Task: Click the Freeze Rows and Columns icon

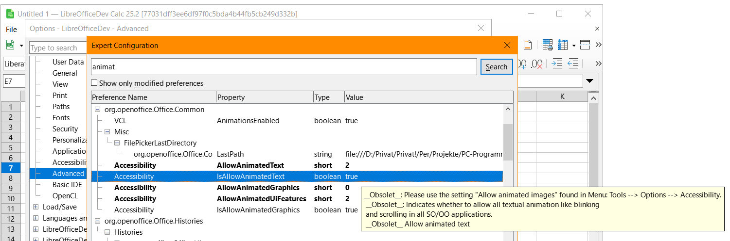Action: point(564,45)
